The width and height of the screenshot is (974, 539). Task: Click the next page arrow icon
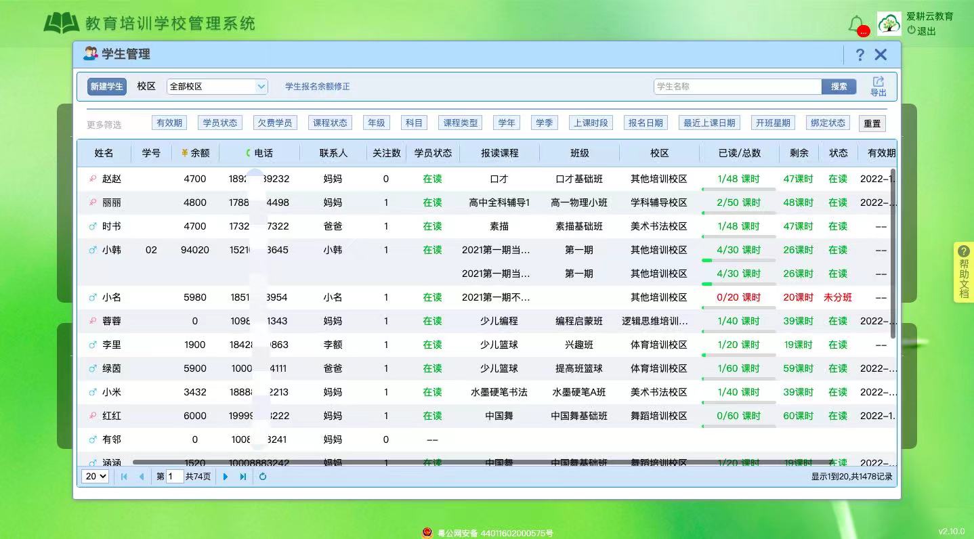pyautogui.click(x=226, y=476)
